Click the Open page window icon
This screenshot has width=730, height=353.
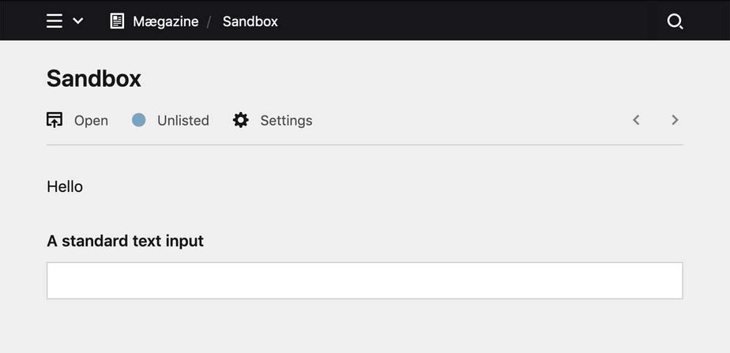point(55,120)
